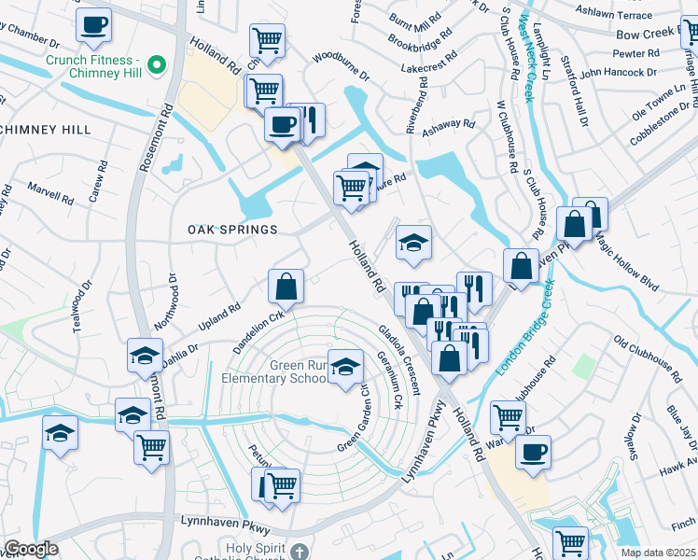
Task: Click the OAK SPRINGS neighborhood label
Action: tap(232, 230)
